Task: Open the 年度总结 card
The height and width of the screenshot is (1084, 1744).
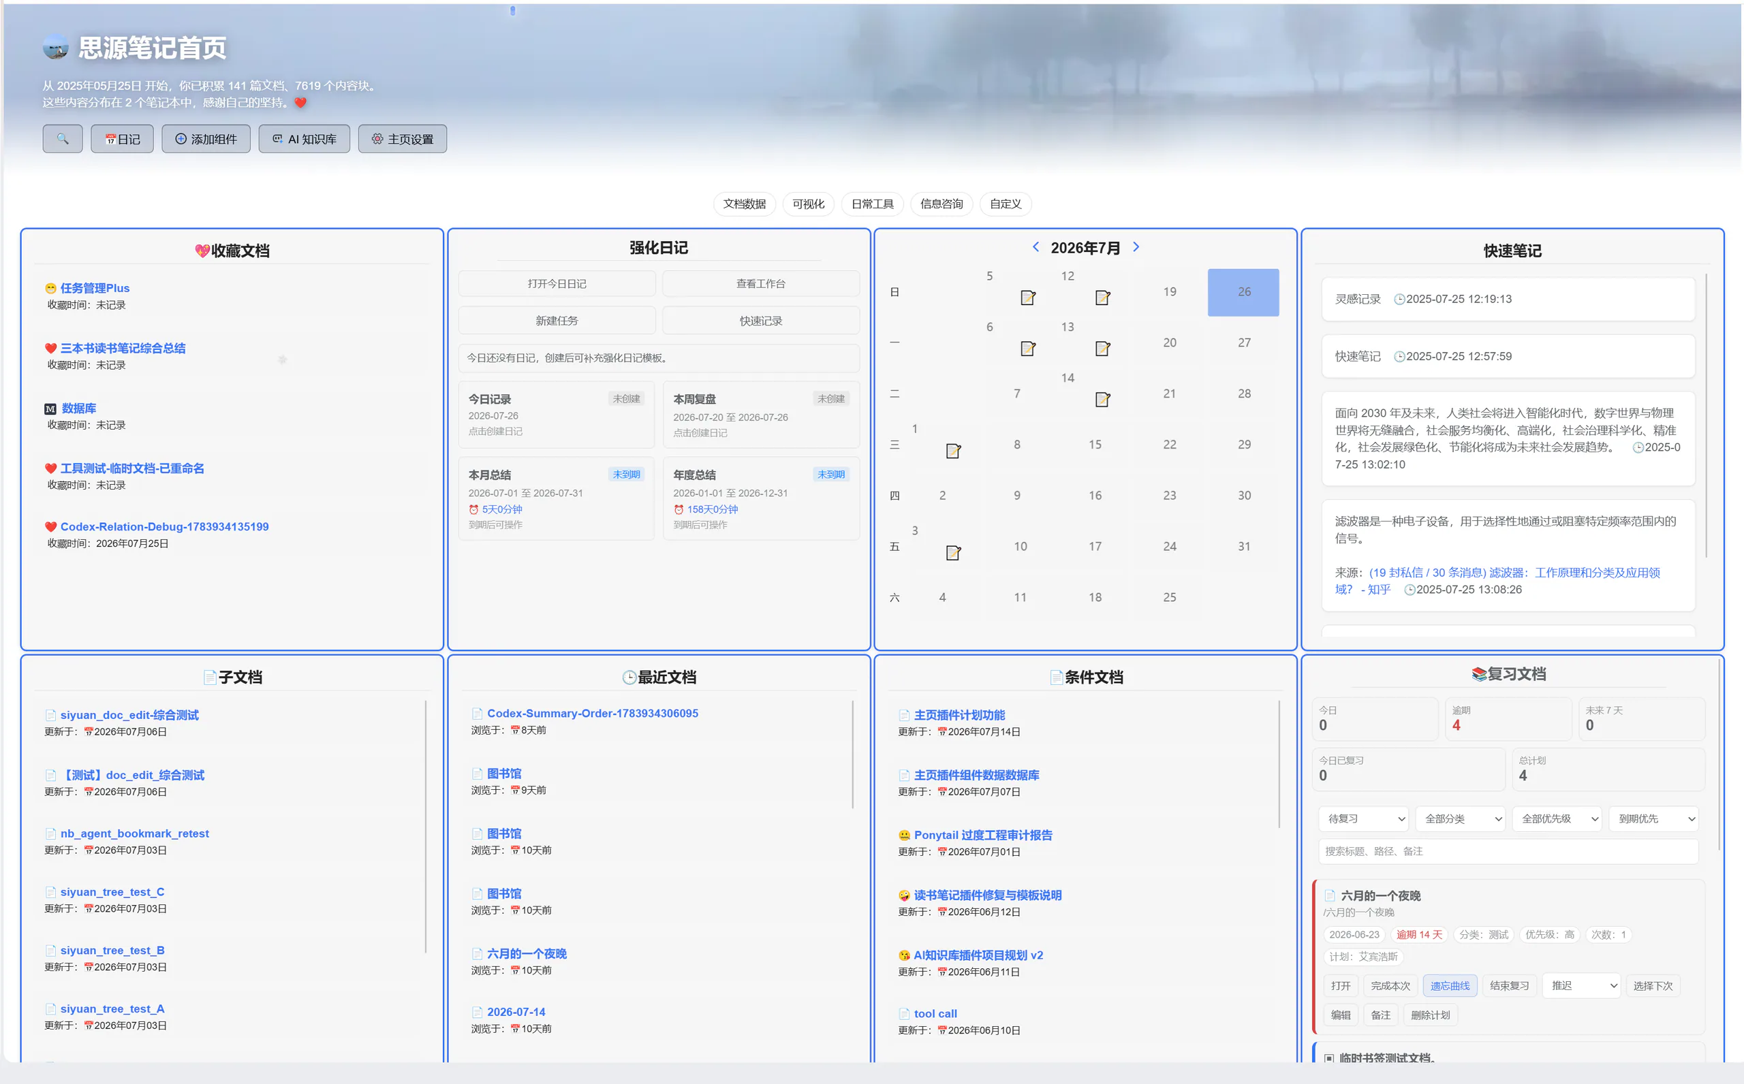Action: pos(762,498)
